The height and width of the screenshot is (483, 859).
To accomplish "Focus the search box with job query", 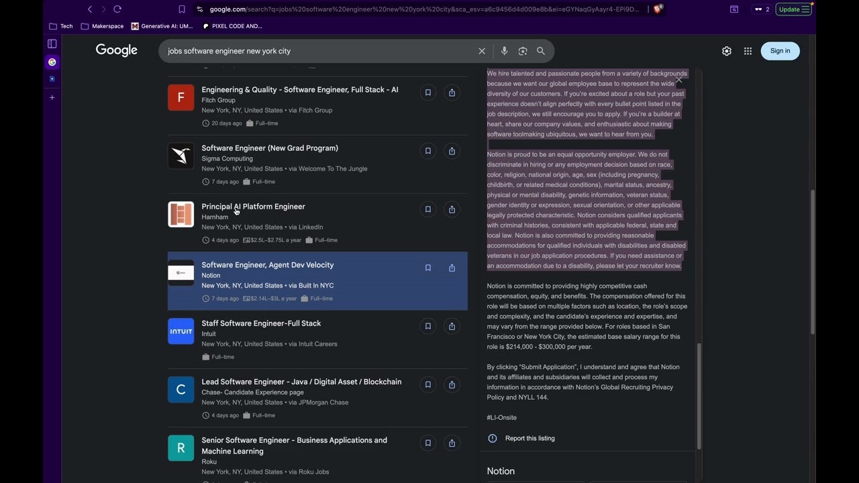I will tap(319, 51).
